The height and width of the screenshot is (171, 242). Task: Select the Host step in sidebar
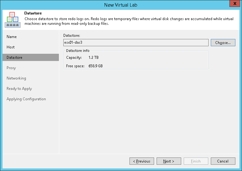coord(11,47)
